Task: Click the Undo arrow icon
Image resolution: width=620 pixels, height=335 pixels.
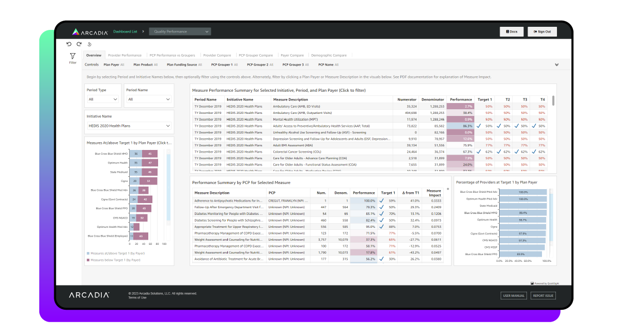Action: pyautogui.click(x=68, y=44)
